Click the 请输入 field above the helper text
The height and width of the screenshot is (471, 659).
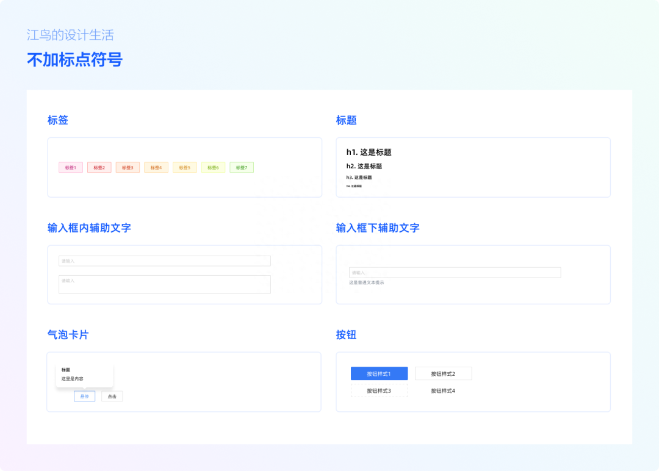click(x=455, y=272)
